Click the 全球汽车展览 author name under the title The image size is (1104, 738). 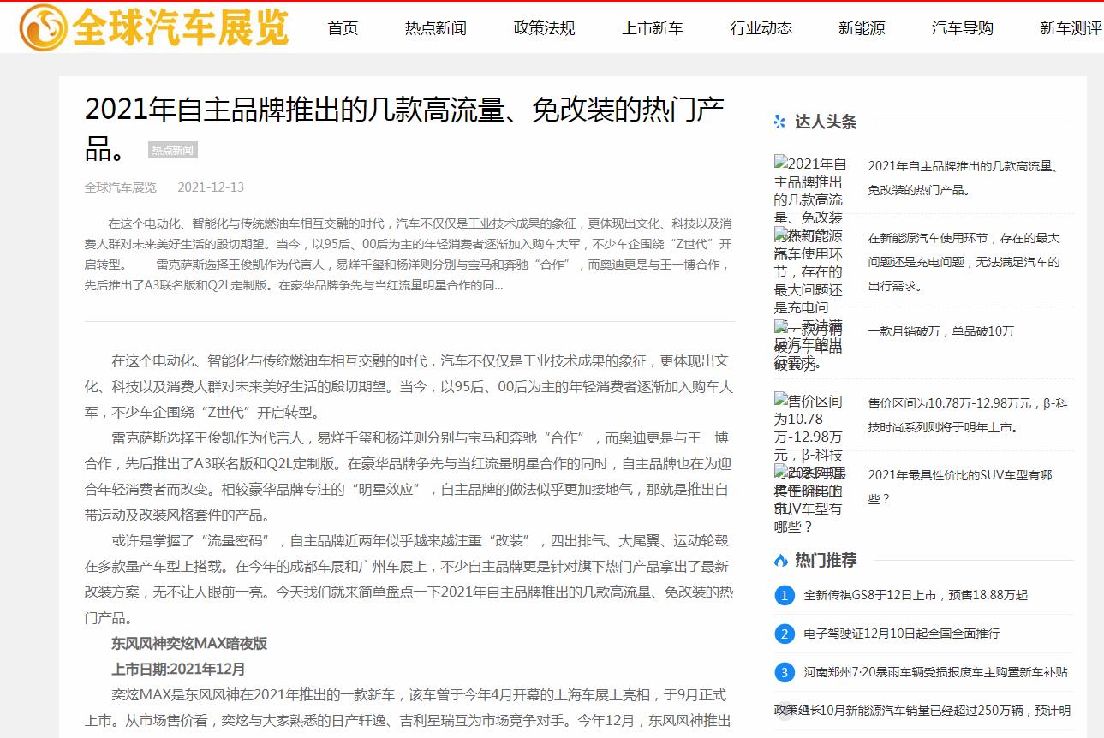(x=121, y=187)
